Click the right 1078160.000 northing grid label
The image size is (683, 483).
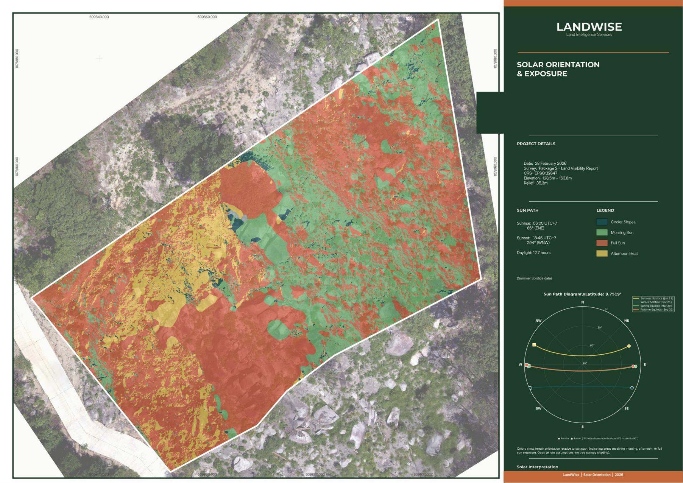point(495,166)
